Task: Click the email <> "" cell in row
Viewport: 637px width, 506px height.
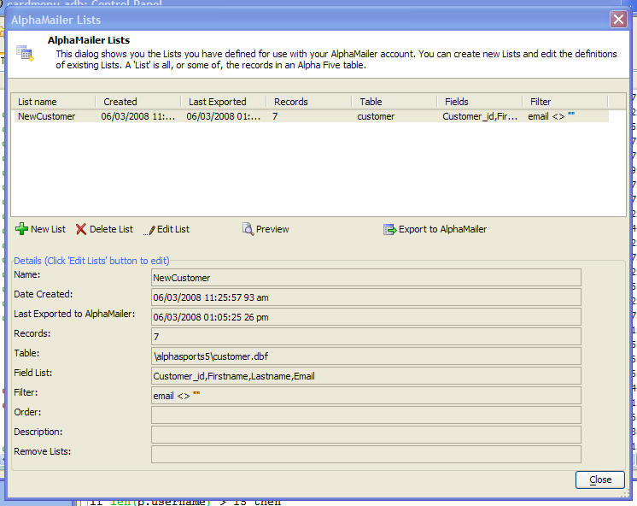Action: [552, 116]
